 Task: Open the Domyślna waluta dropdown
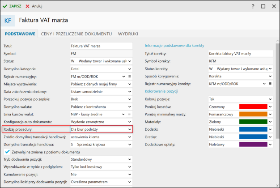tap(130, 107)
